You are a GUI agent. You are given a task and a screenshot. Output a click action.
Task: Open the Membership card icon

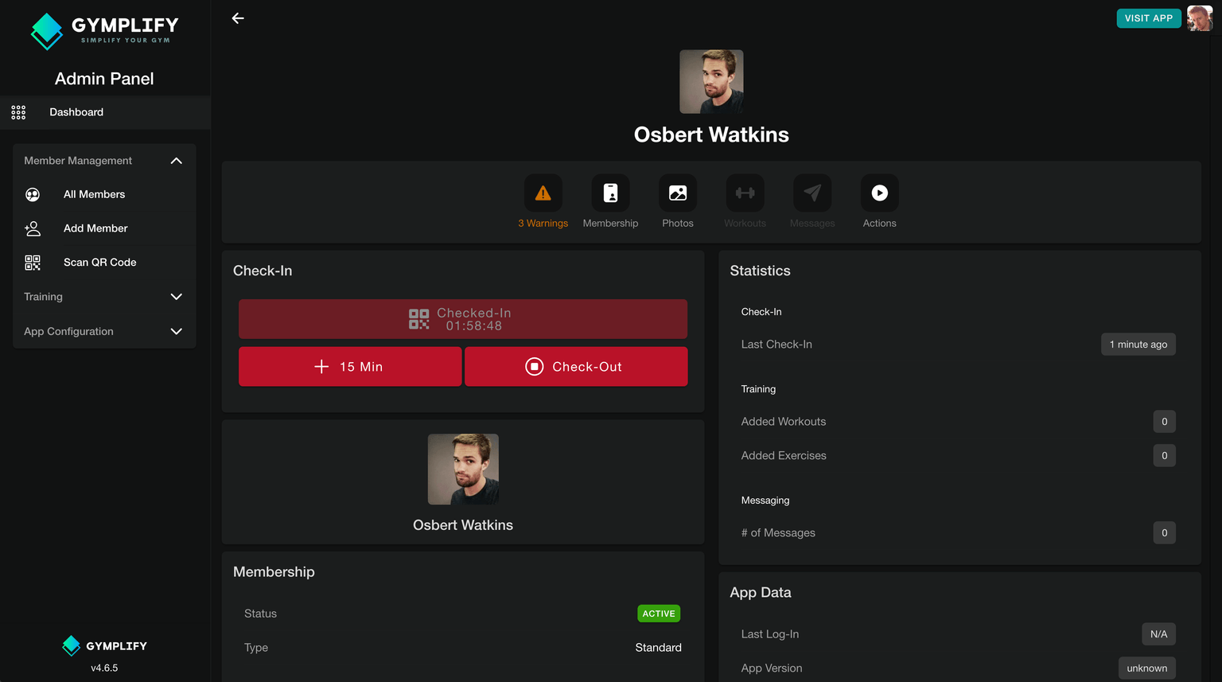pos(610,193)
